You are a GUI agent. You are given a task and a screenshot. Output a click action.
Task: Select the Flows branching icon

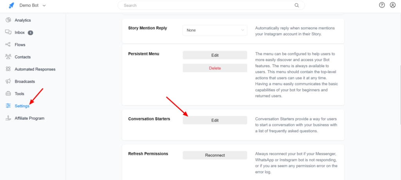click(8, 45)
